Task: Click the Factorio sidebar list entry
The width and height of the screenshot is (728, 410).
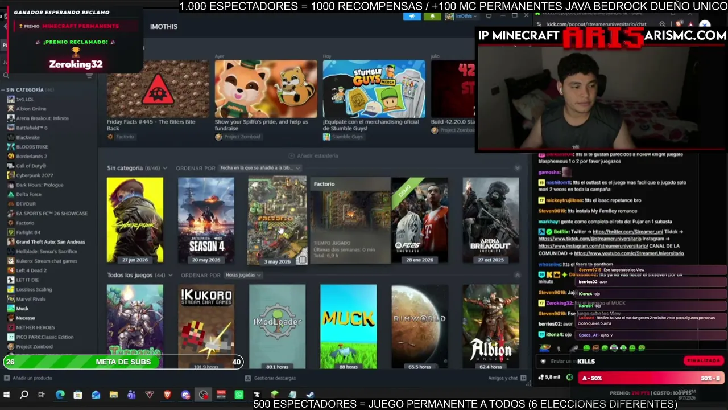Action: pyautogui.click(x=25, y=223)
